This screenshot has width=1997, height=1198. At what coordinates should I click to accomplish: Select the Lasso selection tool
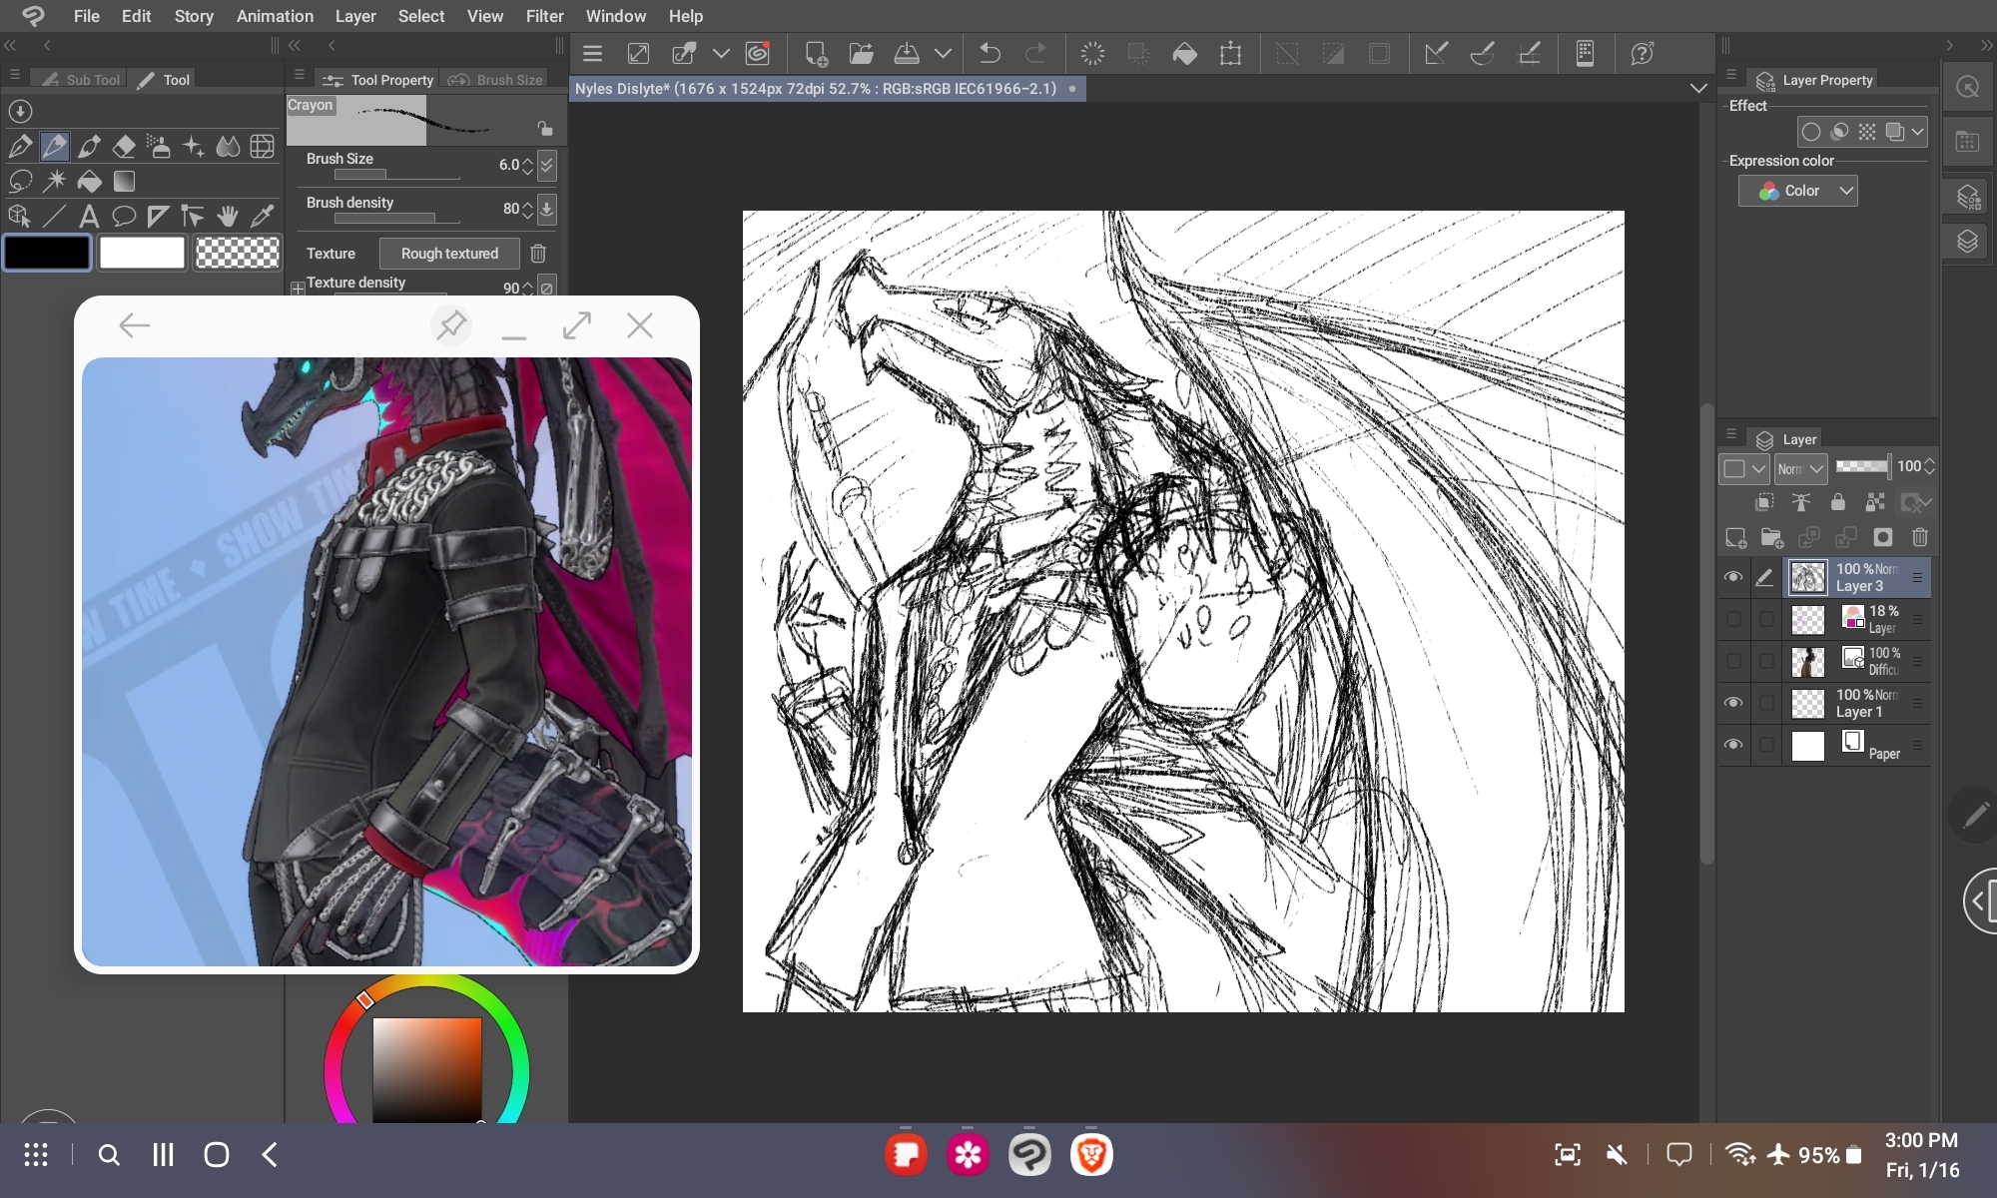tap(20, 182)
